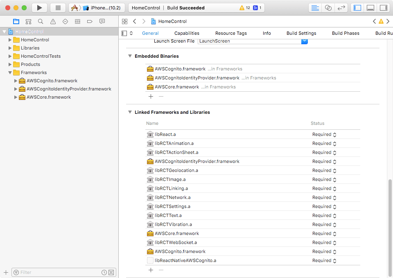This screenshot has width=393, height=278.
Task: Collapse the HomeControl project root
Action: click(x=4, y=32)
